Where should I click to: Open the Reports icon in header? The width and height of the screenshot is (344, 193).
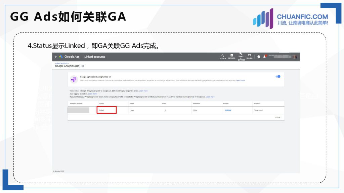coord(232,56)
